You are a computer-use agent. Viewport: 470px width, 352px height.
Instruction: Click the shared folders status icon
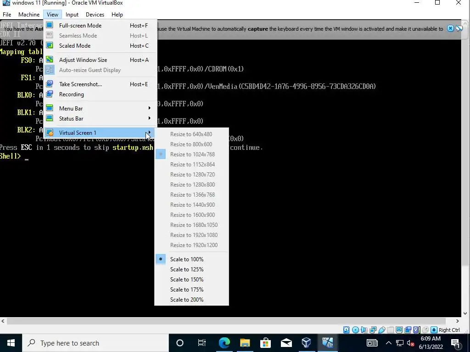(390, 330)
